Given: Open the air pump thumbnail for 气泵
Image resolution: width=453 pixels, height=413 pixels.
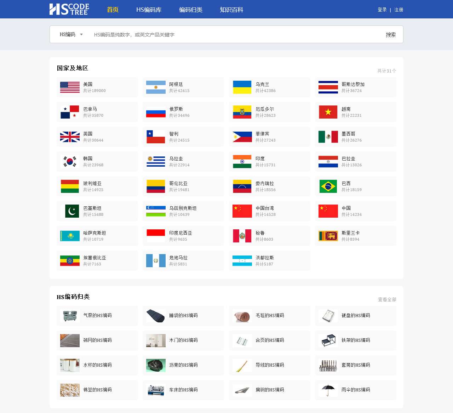Looking at the screenshot, I should click(70, 316).
